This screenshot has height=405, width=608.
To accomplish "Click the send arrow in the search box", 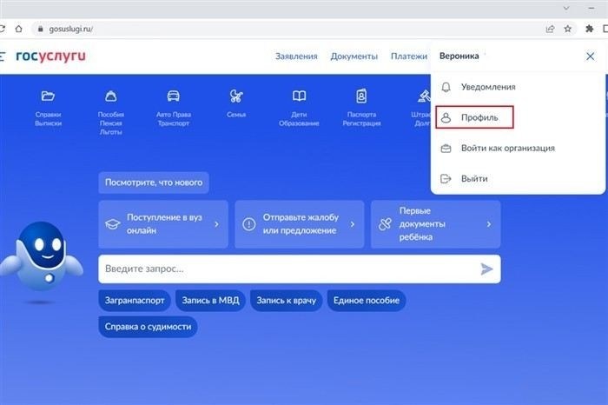I will 486,269.
